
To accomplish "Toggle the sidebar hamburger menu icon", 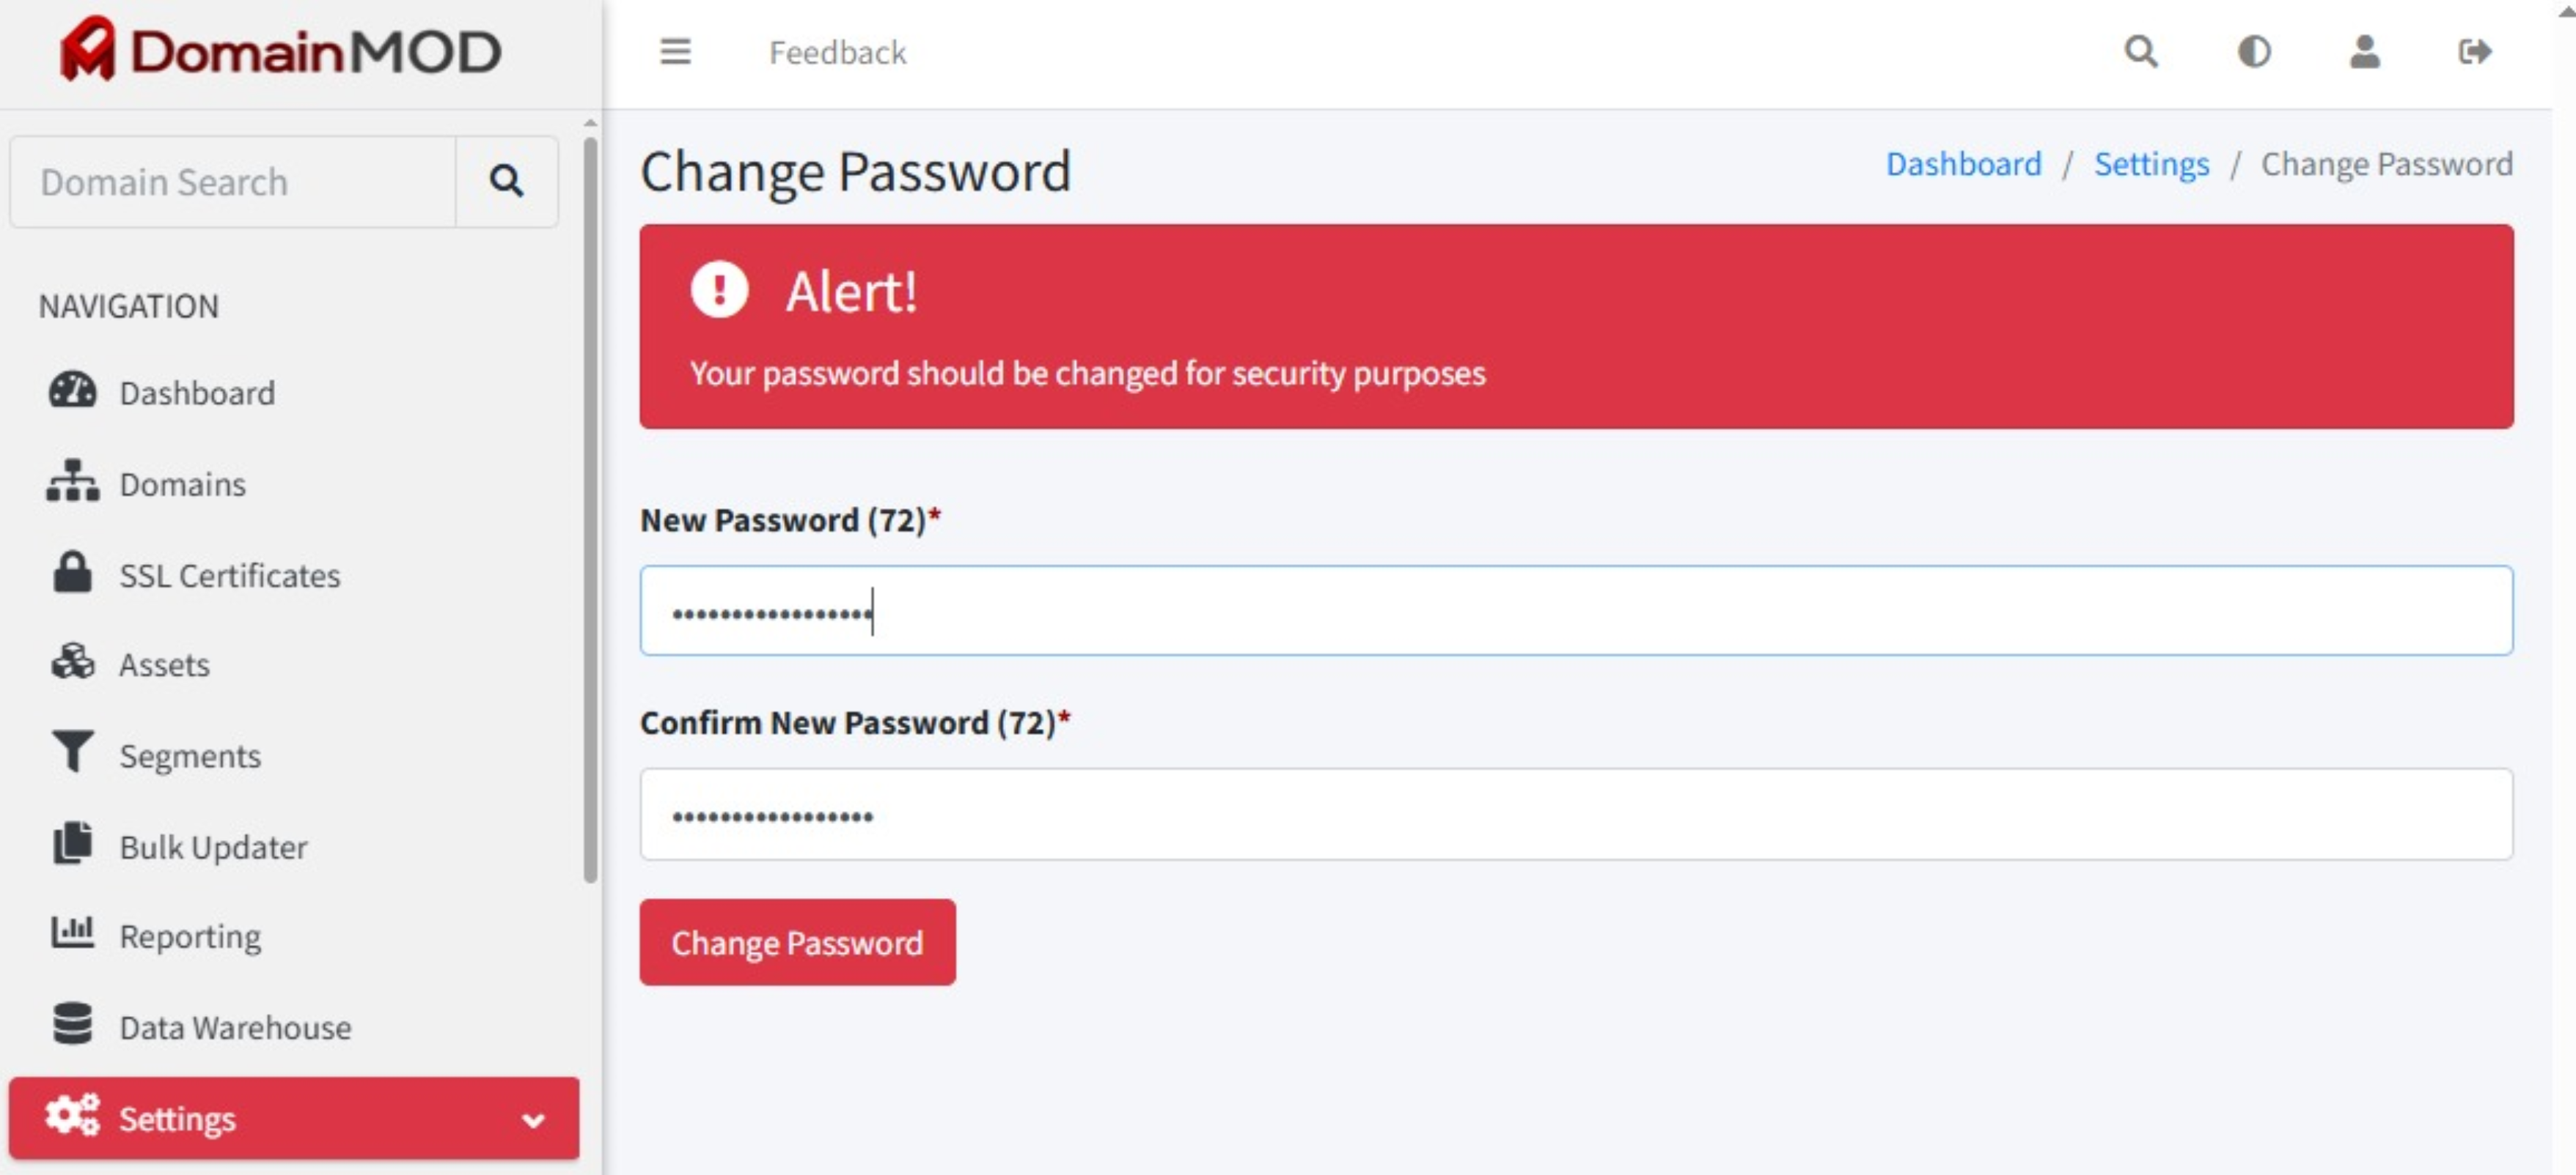I will click(675, 51).
